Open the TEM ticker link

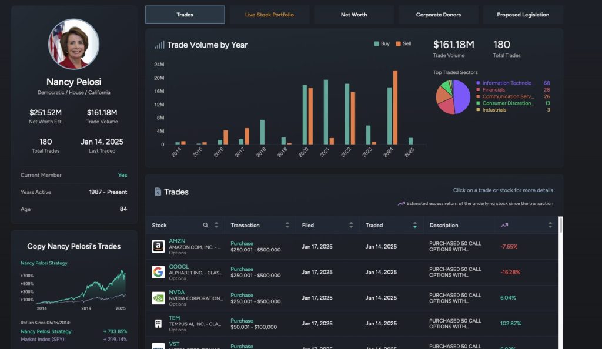pos(174,318)
